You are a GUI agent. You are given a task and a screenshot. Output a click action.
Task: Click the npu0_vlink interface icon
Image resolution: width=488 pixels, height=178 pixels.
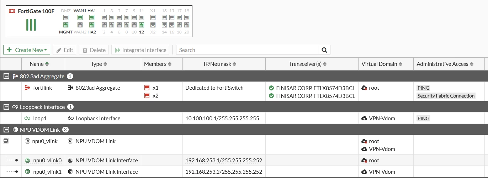click(x=27, y=141)
